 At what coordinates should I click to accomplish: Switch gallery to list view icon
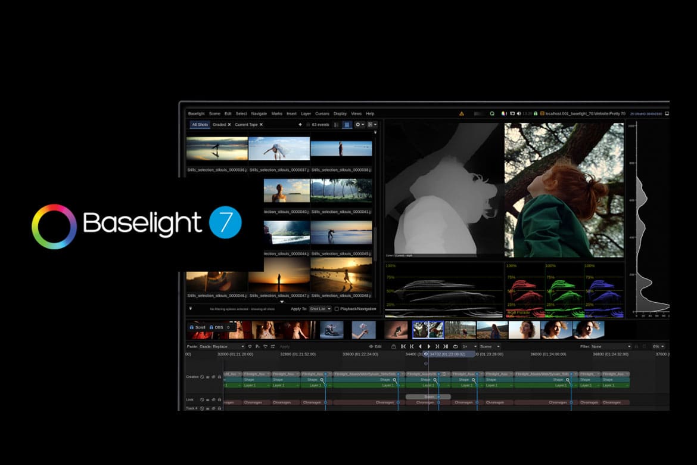pos(337,125)
